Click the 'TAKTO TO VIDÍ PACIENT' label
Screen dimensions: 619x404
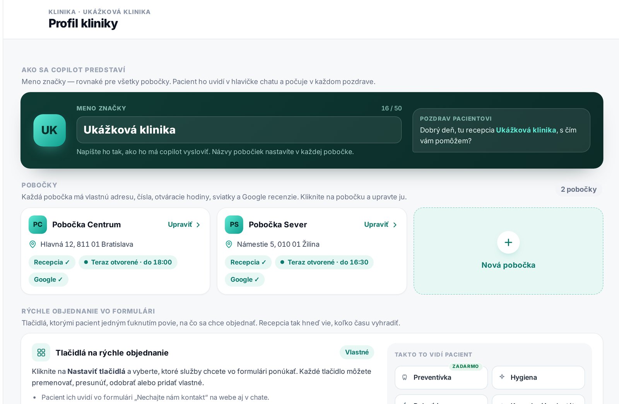[x=433, y=355]
